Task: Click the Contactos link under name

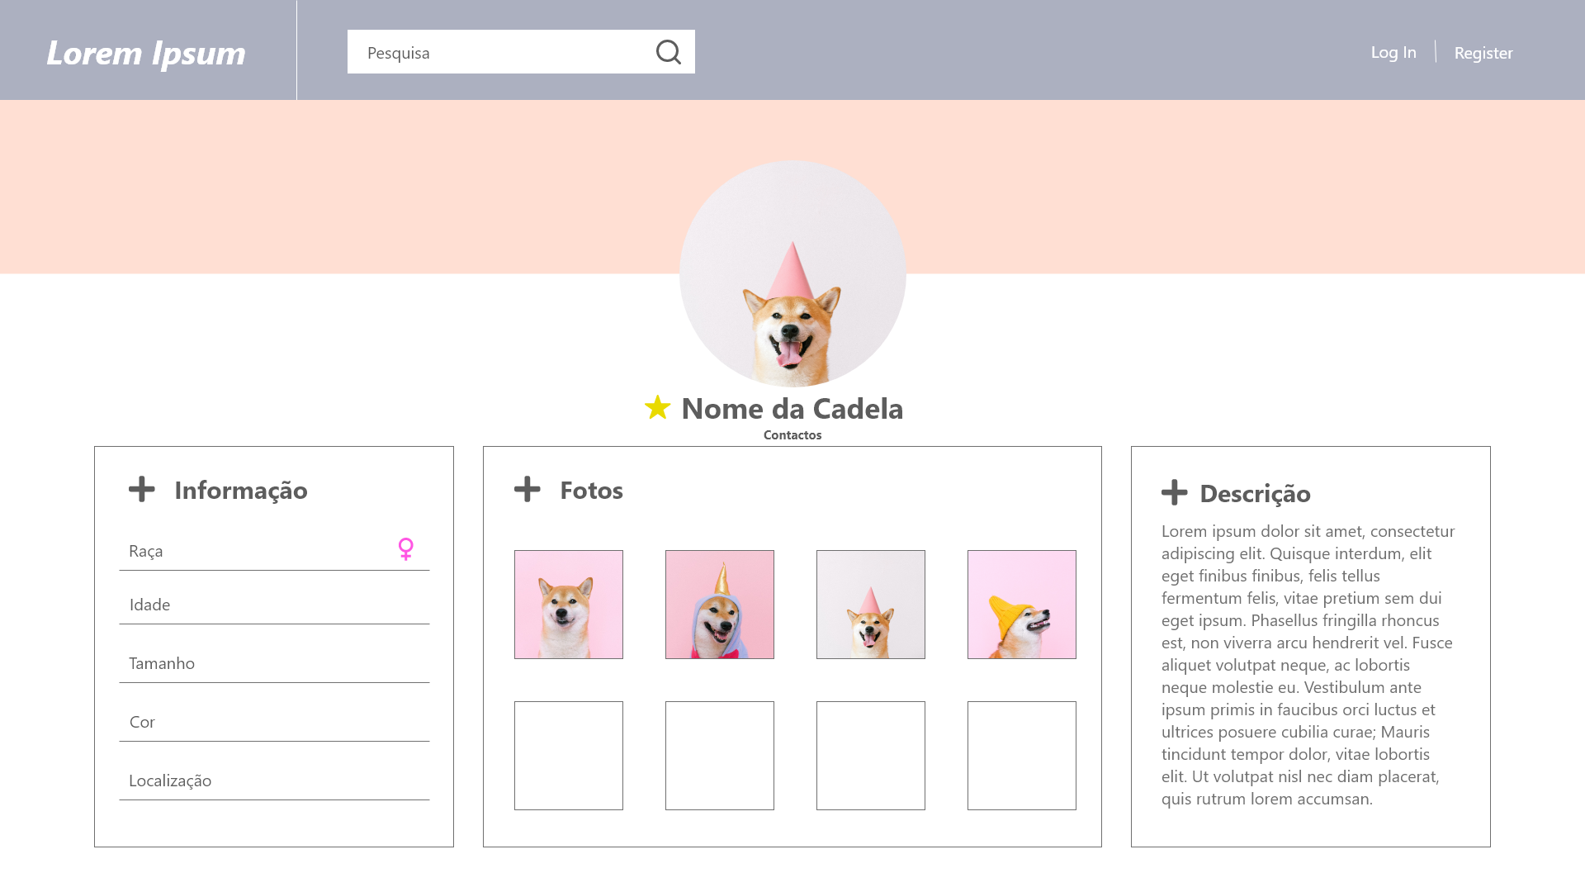Action: coord(792,435)
